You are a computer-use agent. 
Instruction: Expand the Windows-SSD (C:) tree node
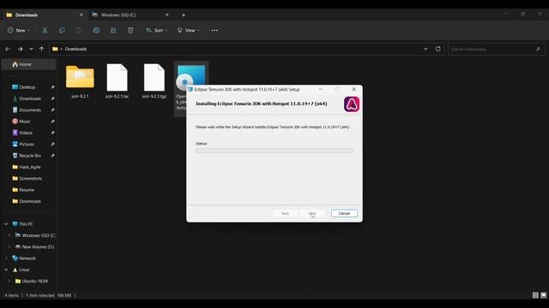[x=9, y=235]
